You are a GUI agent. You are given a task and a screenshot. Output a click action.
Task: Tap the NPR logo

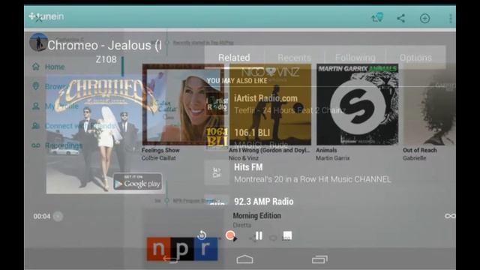[182, 248]
